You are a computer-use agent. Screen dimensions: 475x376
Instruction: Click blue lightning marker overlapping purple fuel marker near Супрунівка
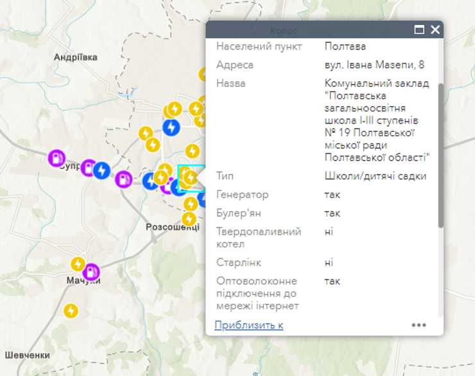(x=101, y=171)
